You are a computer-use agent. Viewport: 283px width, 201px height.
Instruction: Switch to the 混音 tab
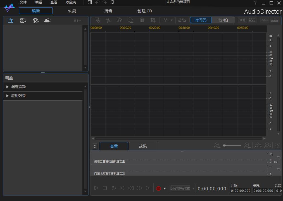(108, 11)
